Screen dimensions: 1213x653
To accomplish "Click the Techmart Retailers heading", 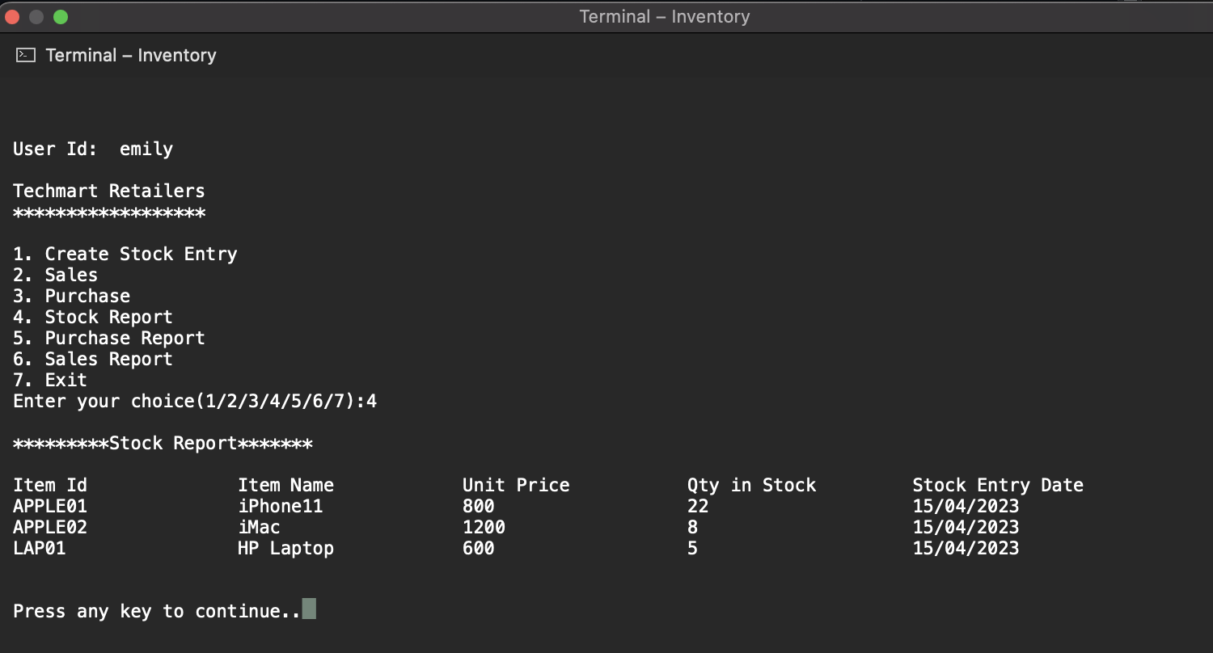I will click(x=109, y=192).
